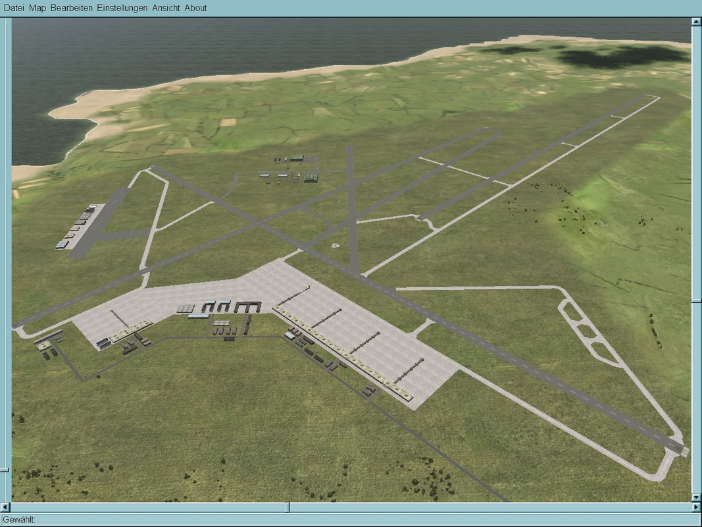Open the Map menu
Image resolution: width=702 pixels, height=527 pixels.
click(38, 8)
